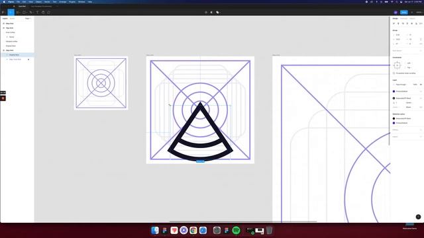Screen dimensions: 424x238
Task: Click the stroke color swatch
Action: point(394,99)
